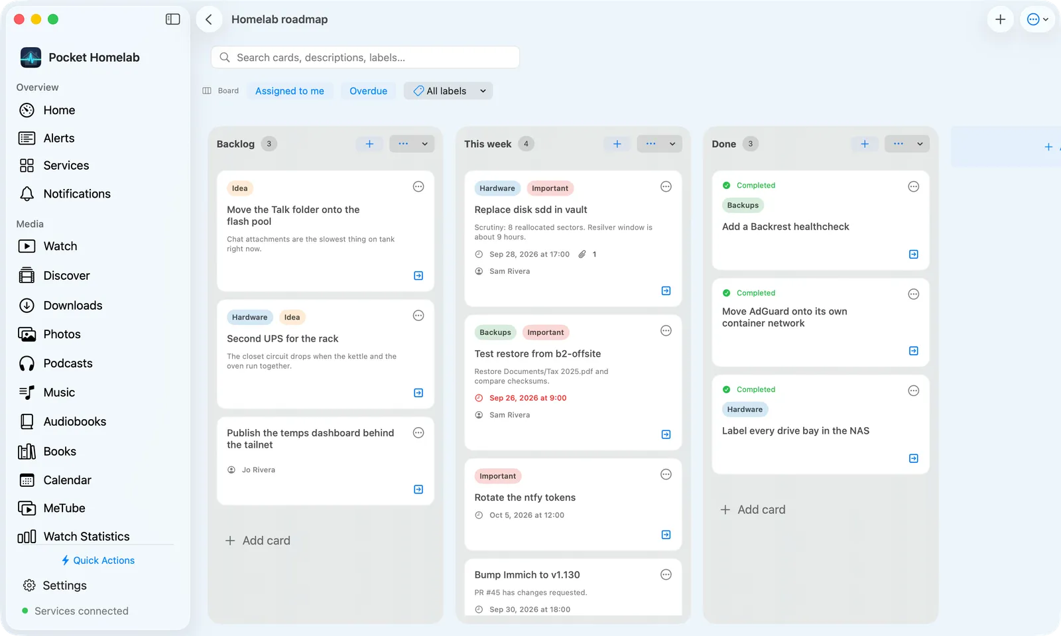Click the Photos icon in sidebar
Image resolution: width=1061 pixels, height=636 pixels.
[27, 334]
